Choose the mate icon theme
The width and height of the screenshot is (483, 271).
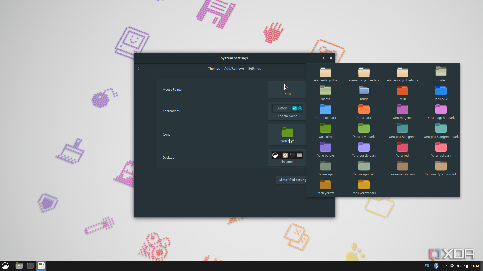(x=441, y=75)
